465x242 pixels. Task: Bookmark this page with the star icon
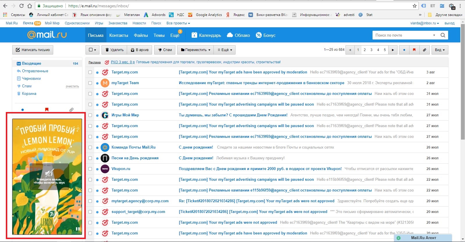[x=415, y=6]
